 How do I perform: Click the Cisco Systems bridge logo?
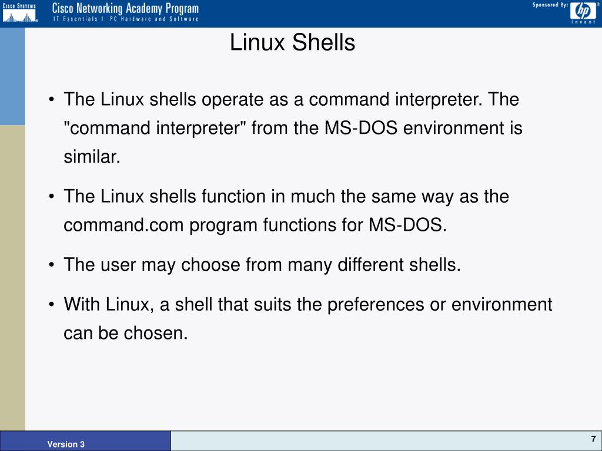pyautogui.click(x=19, y=13)
